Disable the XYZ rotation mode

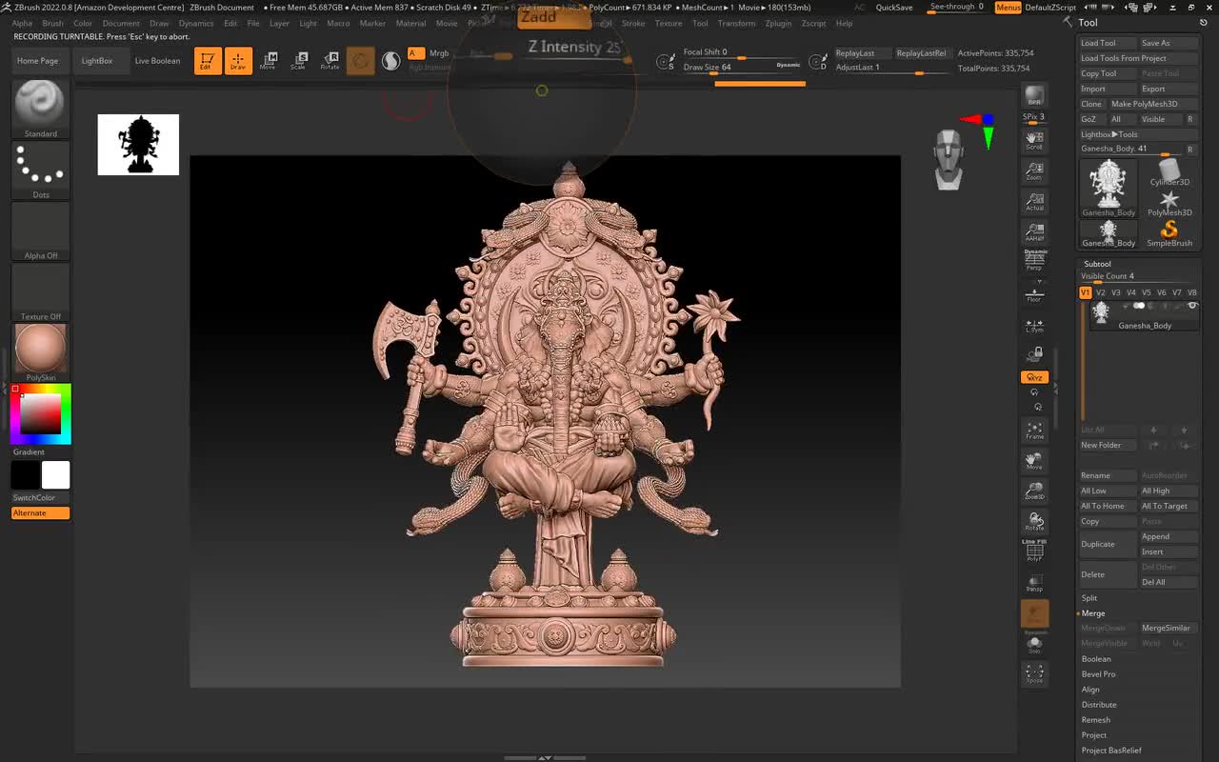click(1034, 377)
